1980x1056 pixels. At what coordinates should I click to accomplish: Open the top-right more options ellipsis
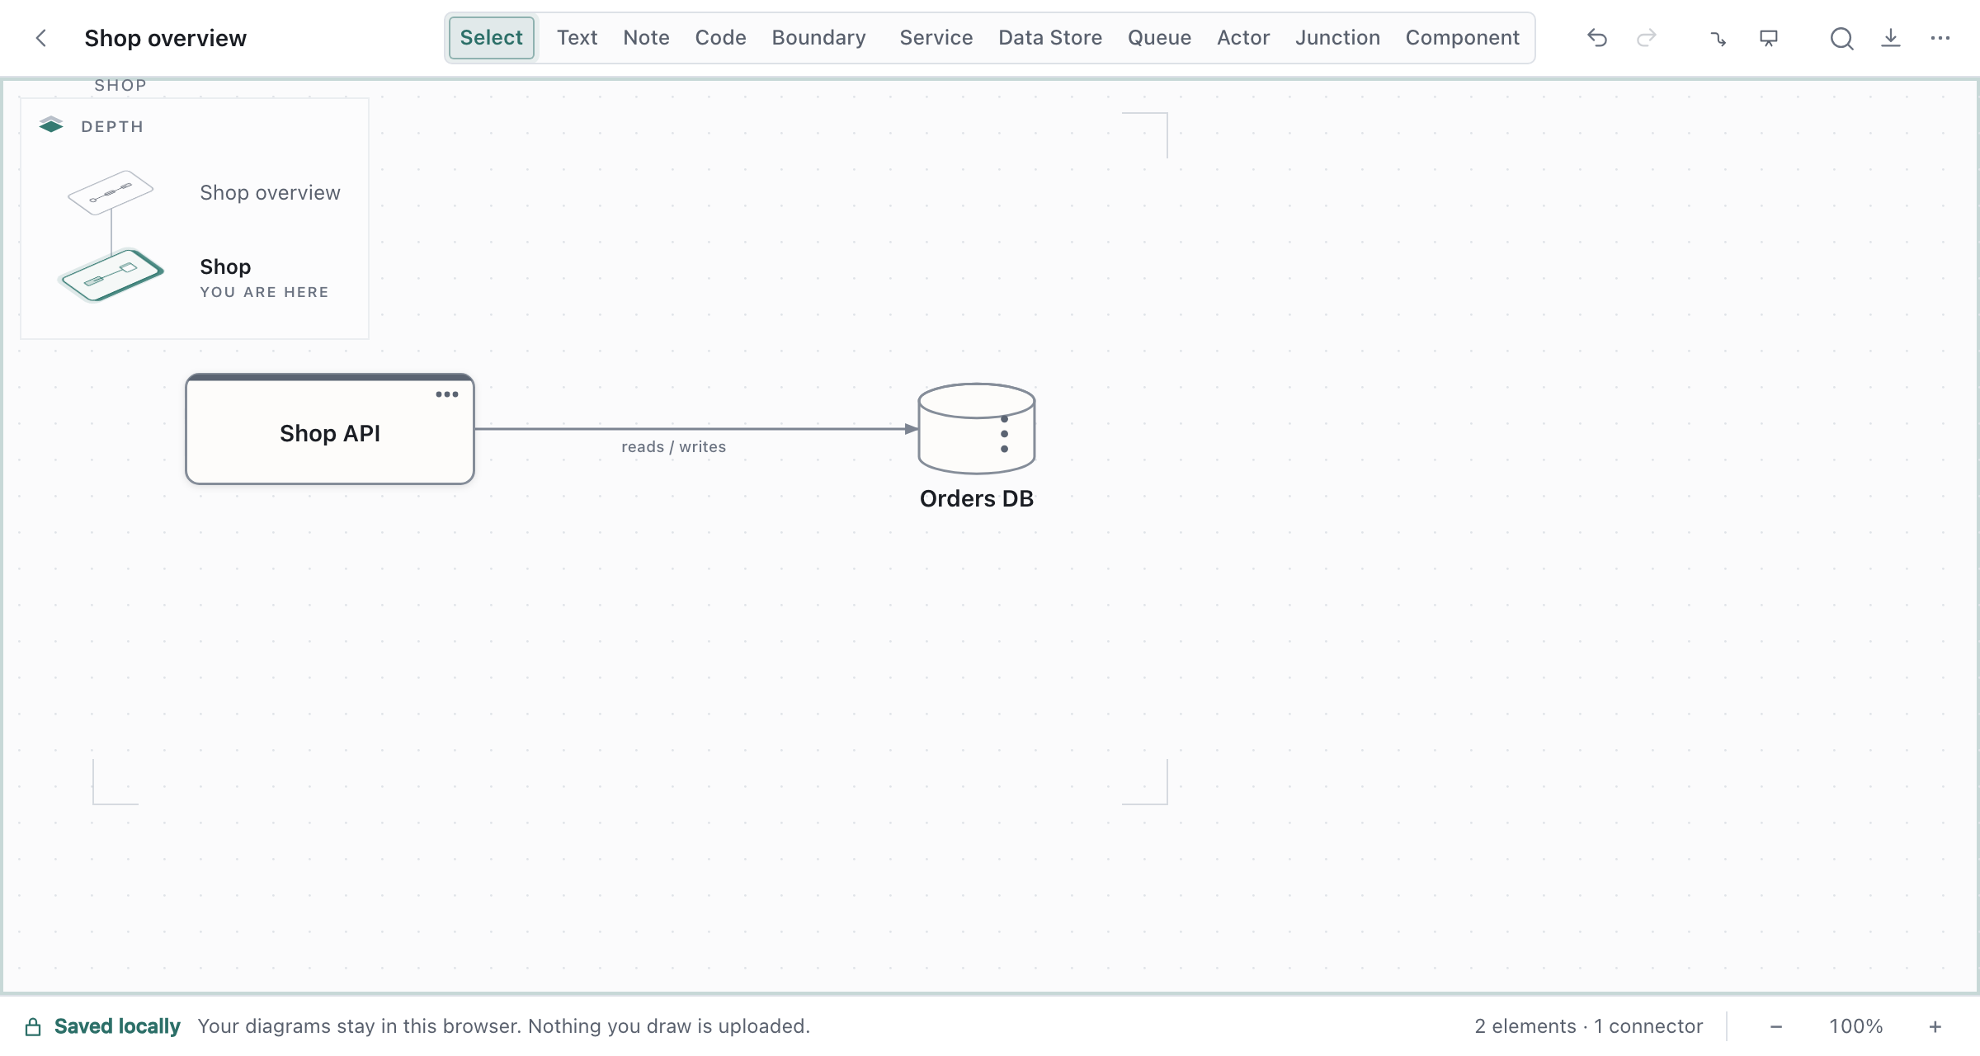tap(1940, 38)
